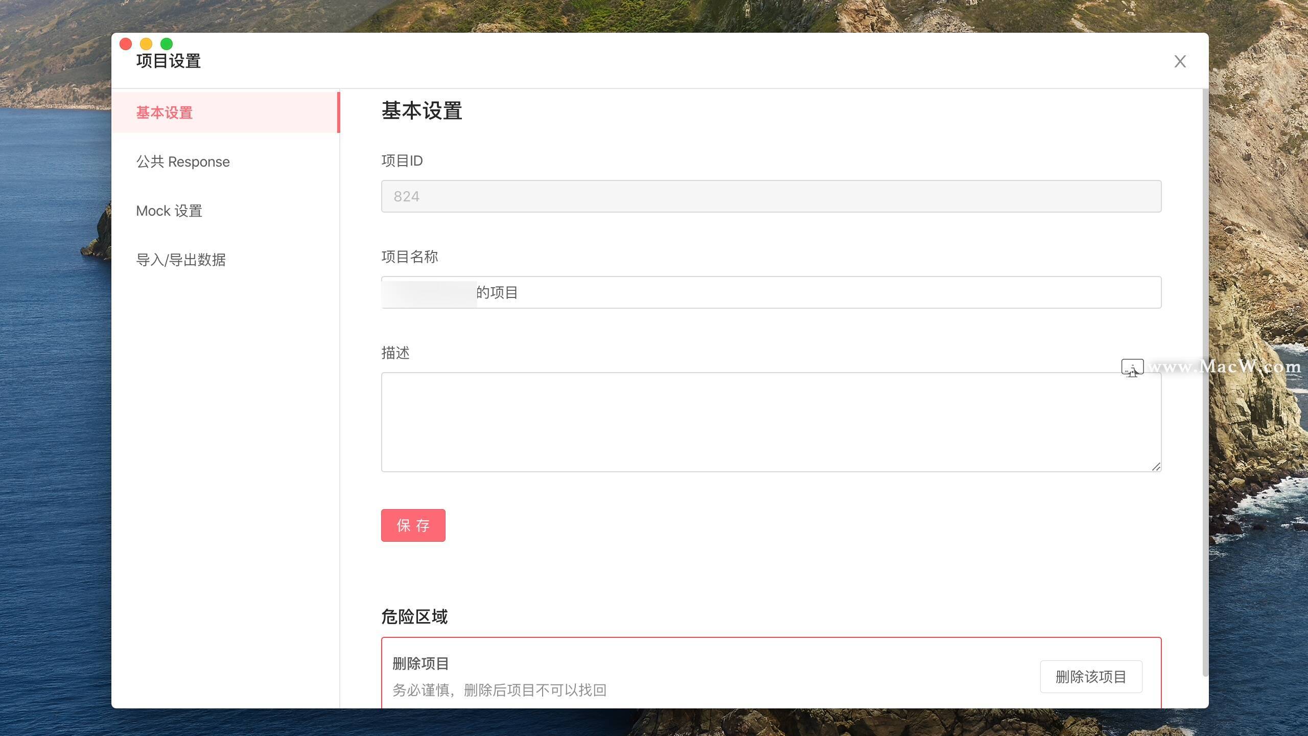Viewport: 1308px width, 736px height.
Task: Click the 保存 button
Action: (x=413, y=525)
